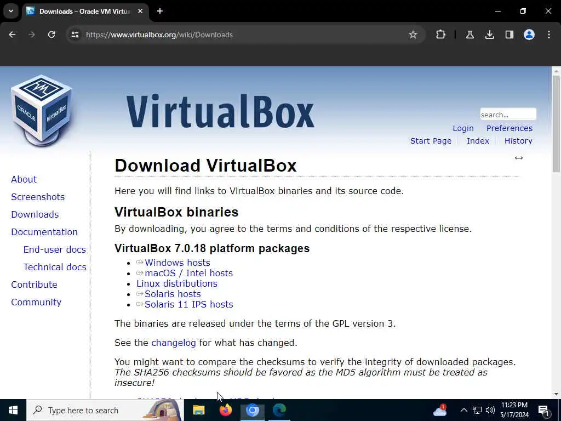Download the Solaris 11 IPS hosts package

(x=189, y=304)
